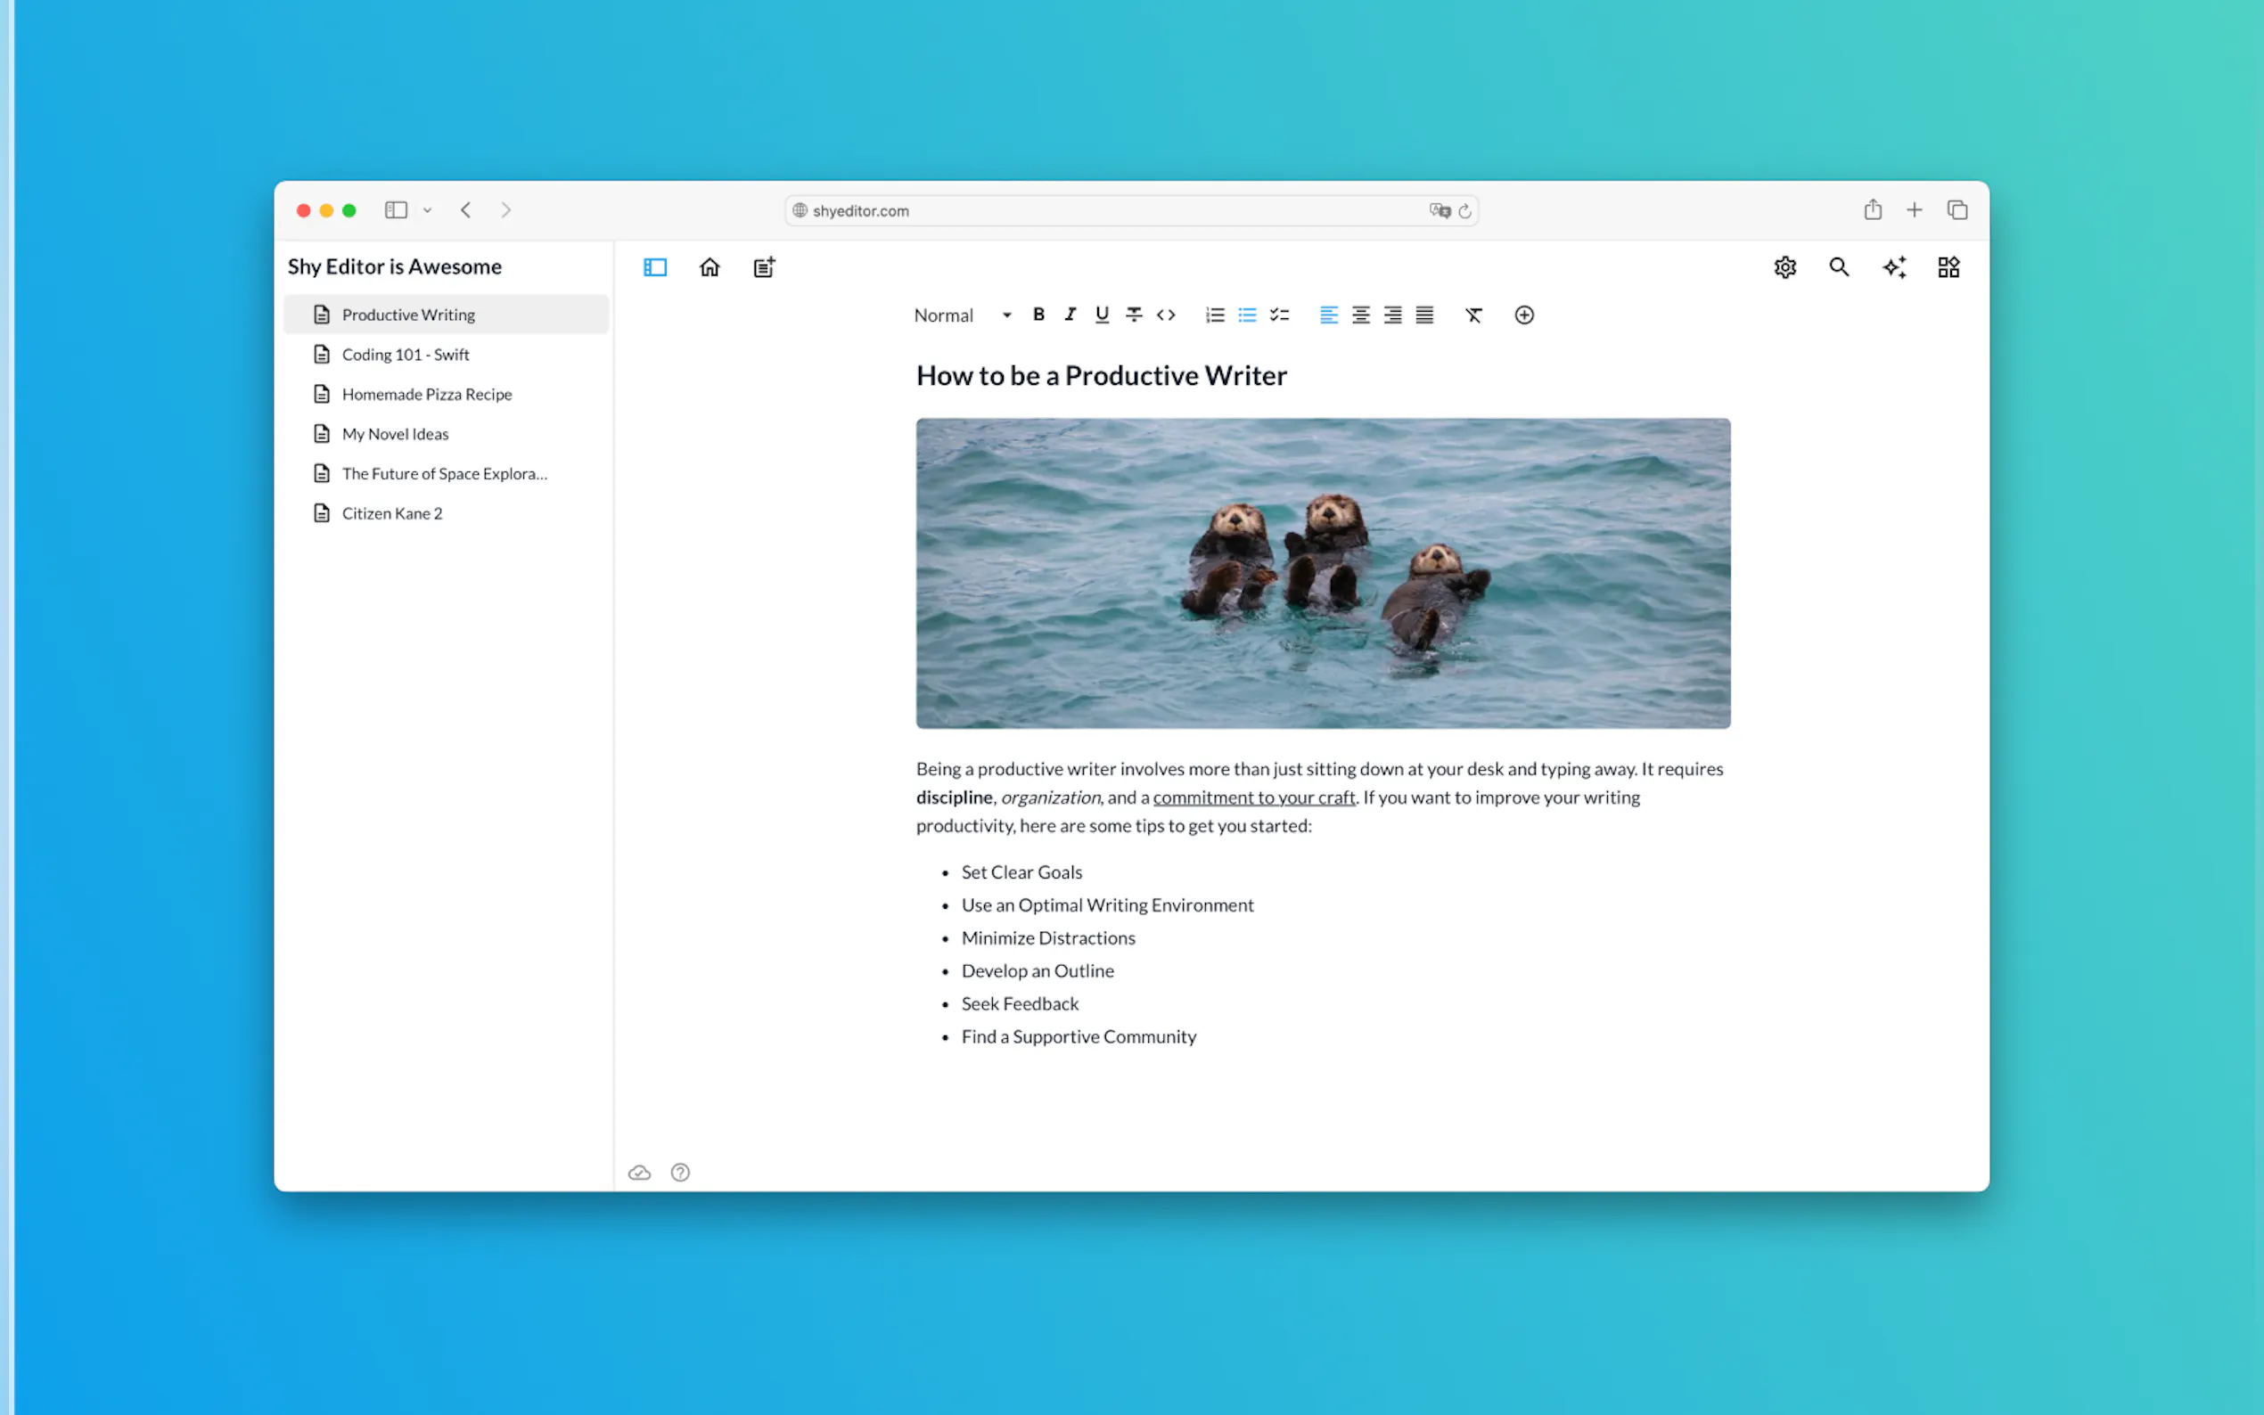Open the settings gear icon
Viewport: 2264px width, 1415px height.
(1784, 267)
